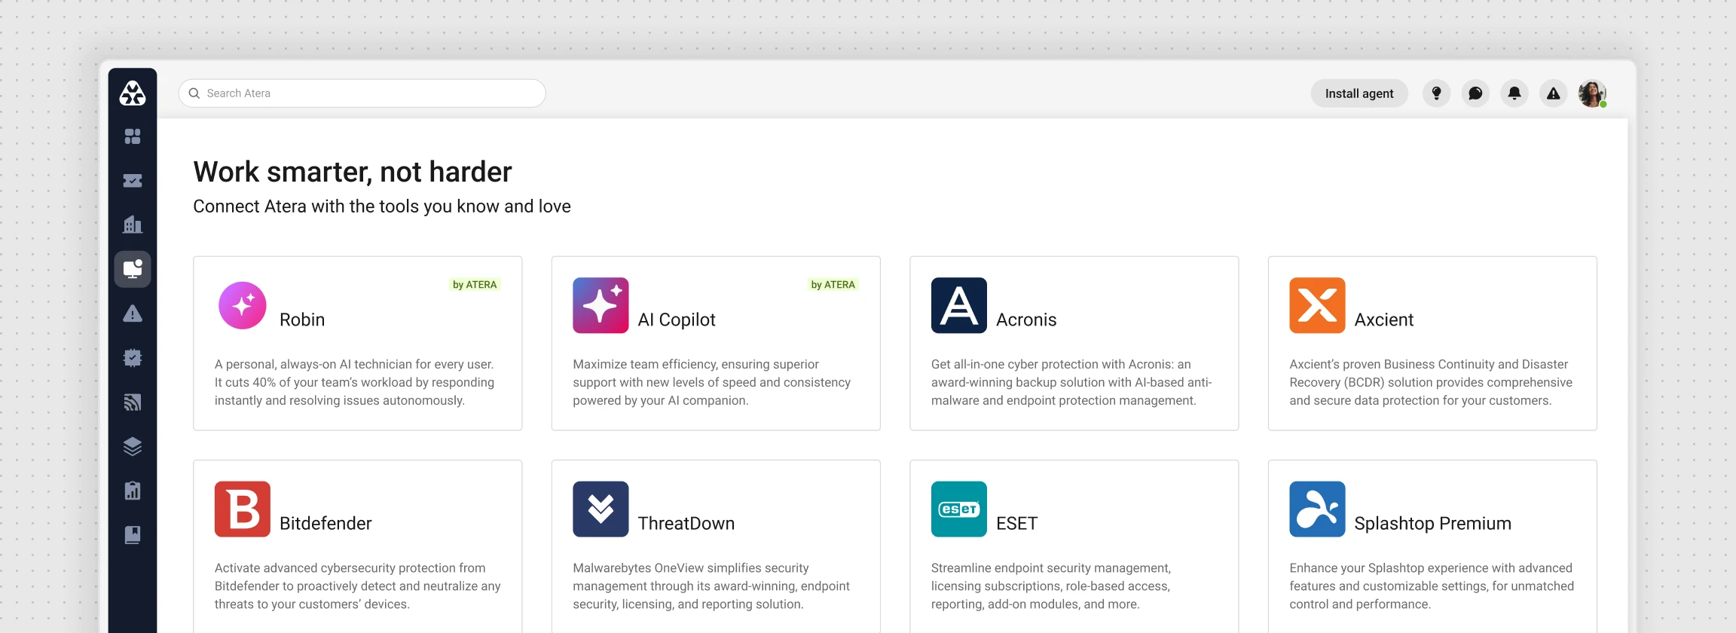Focus the Search Atera field
1736x633 pixels.
pyautogui.click(x=362, y=93)
